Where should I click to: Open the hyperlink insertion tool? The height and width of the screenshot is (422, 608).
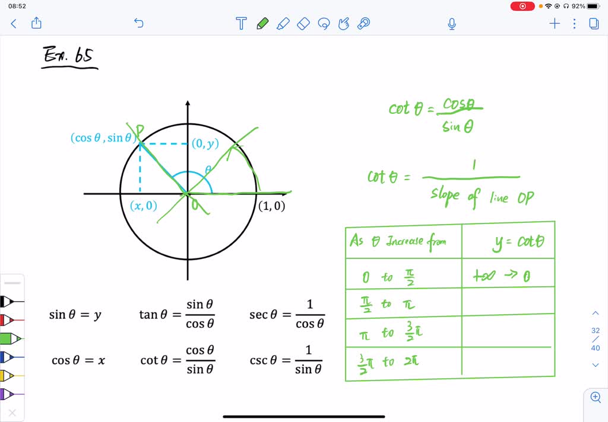click(364, 24)
